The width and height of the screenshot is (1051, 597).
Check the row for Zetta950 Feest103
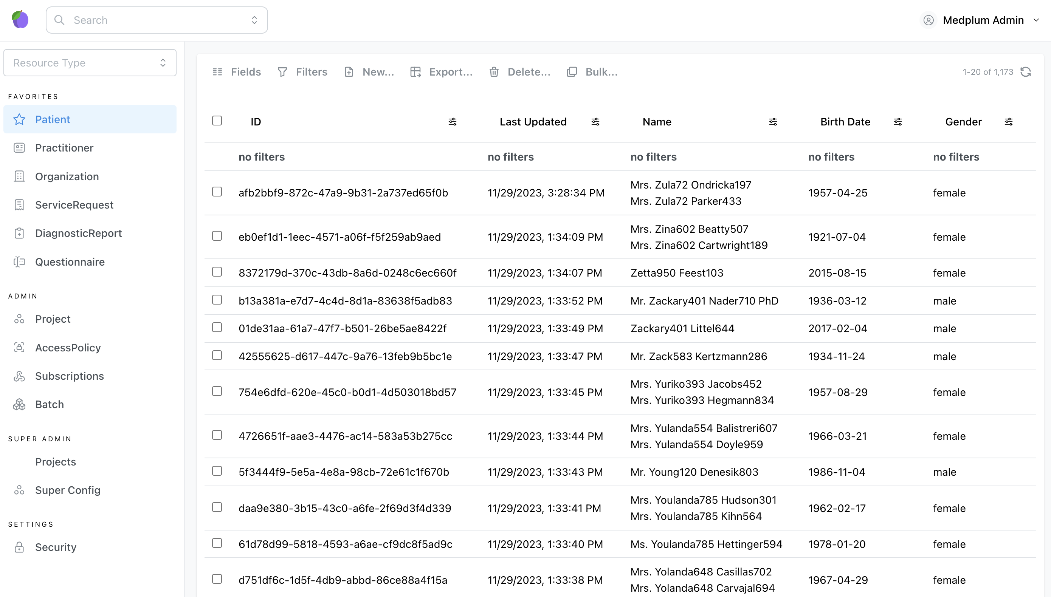pos(217,272)
